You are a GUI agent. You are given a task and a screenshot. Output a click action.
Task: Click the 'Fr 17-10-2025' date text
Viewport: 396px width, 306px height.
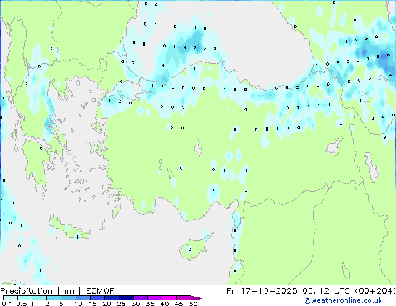coord(262,291)
